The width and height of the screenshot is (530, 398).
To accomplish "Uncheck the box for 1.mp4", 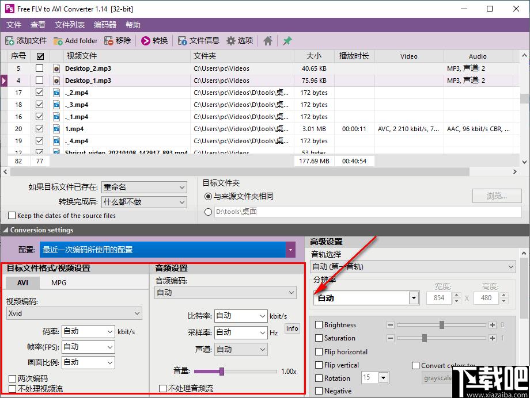I will pyautogui.click(x=40, y=129).
